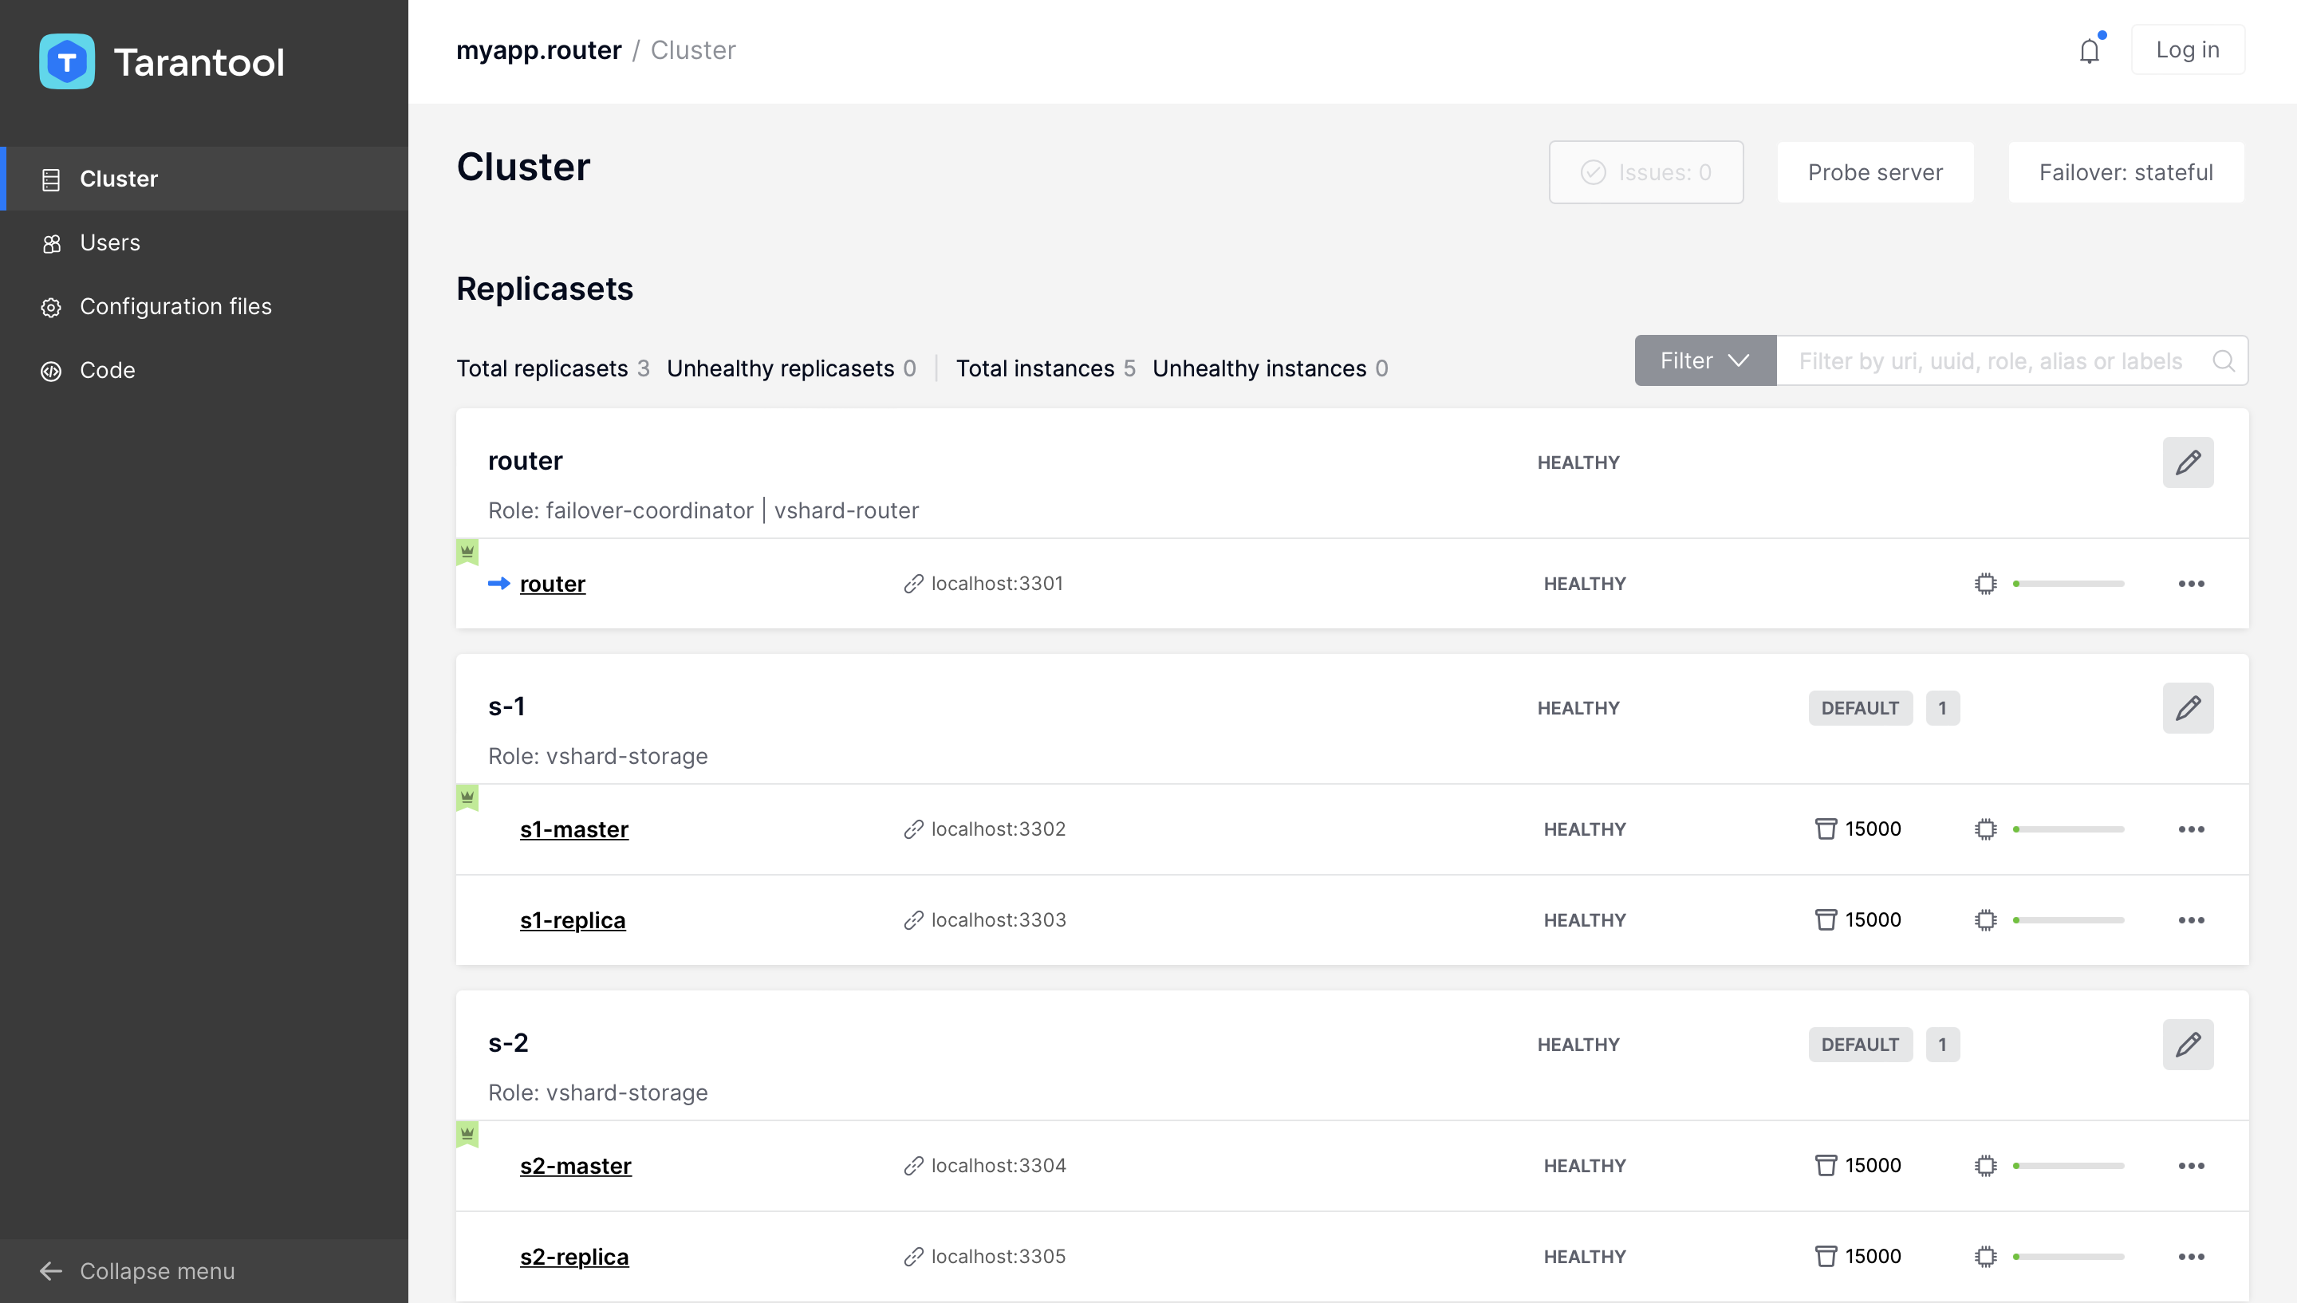This screenshot has width=2297, height=1303.
Task: Click the link icon beside localhost:3301
Action: click(x=912, y=584)
